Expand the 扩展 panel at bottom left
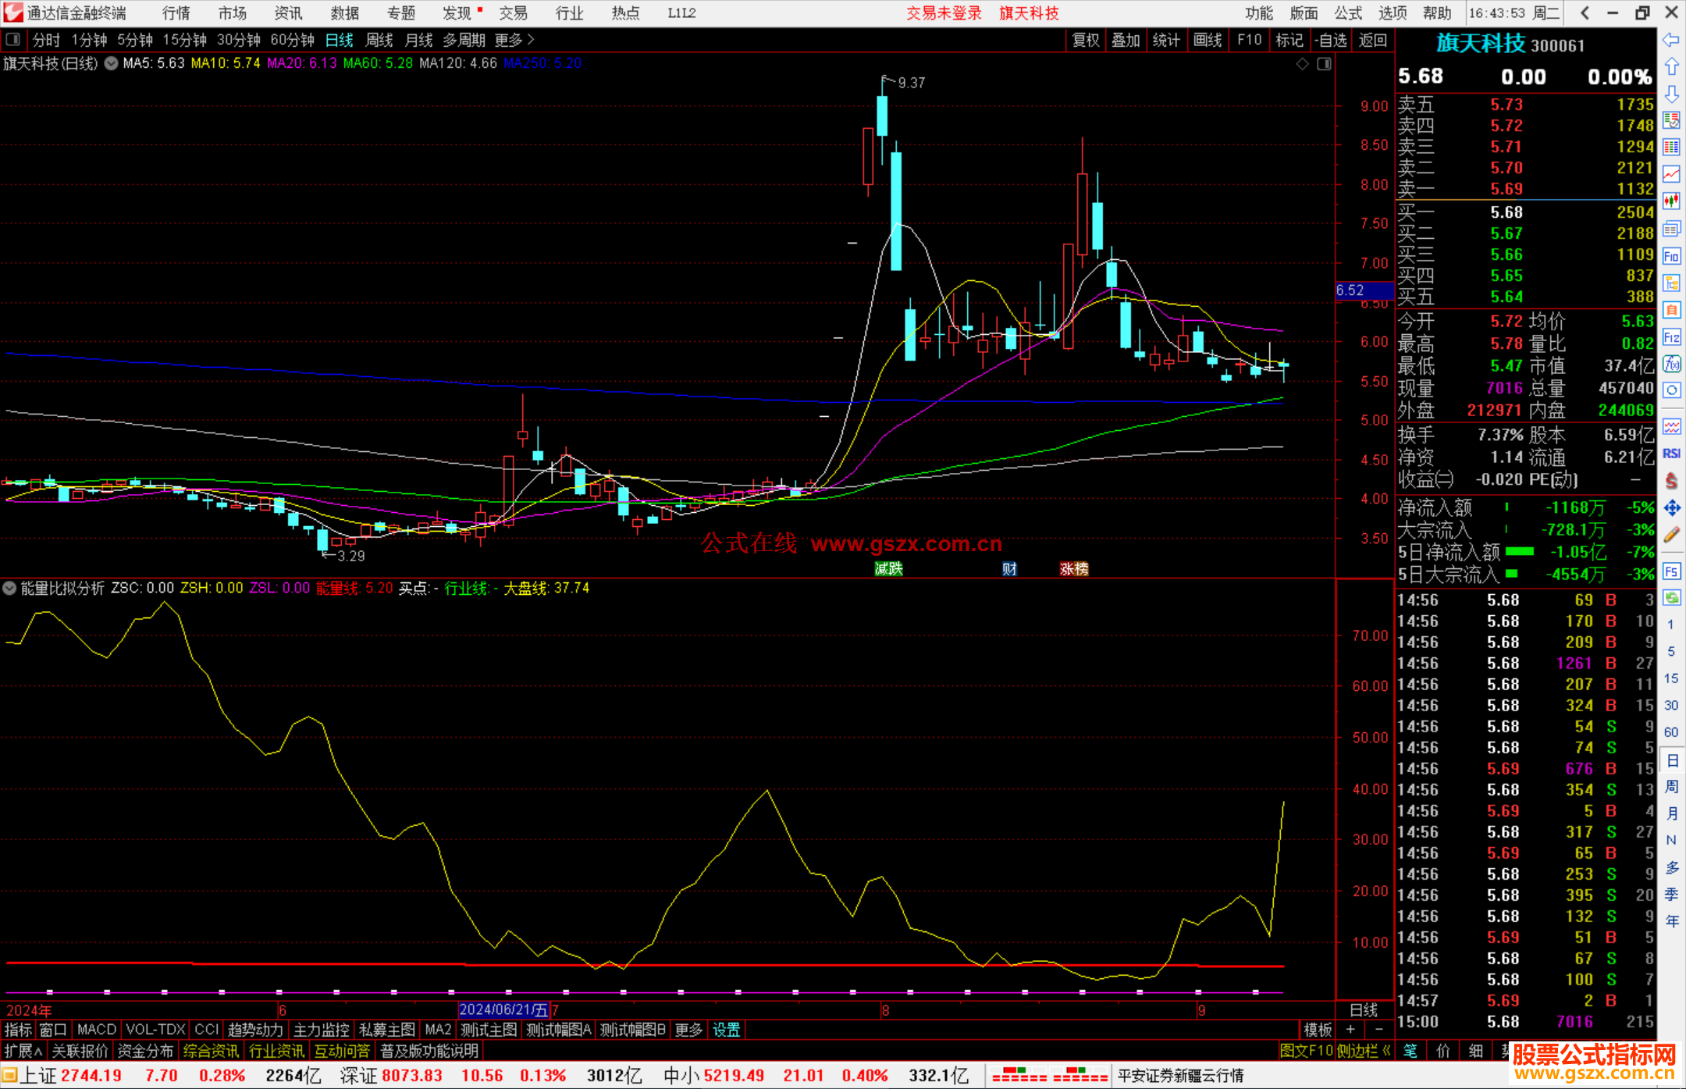 [23, 1051]
